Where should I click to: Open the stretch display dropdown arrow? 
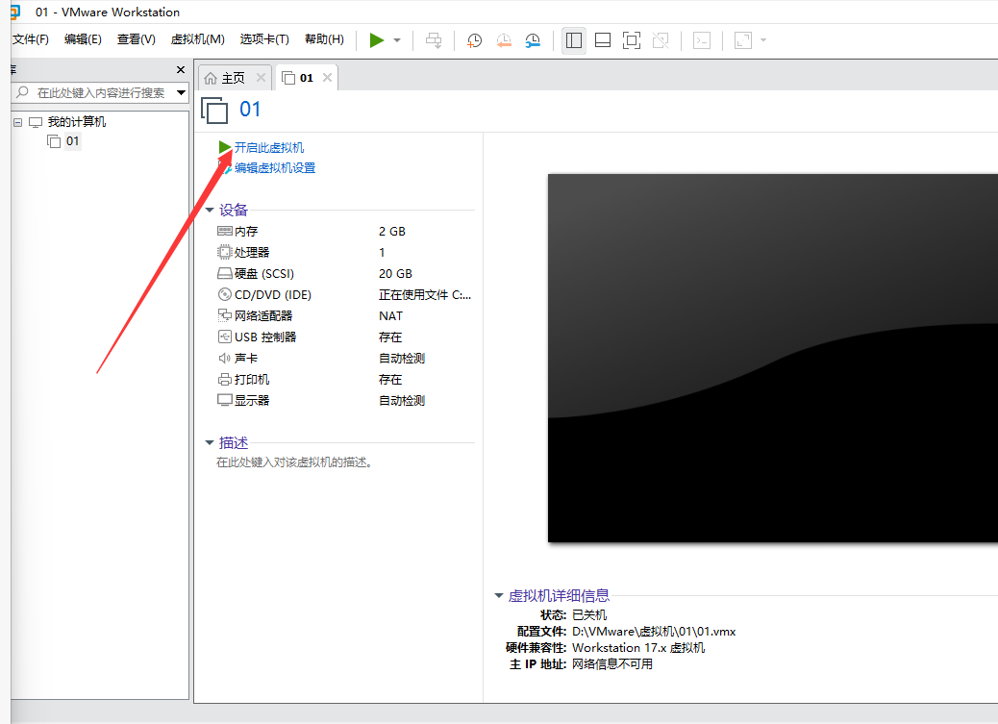coord(763,40)
